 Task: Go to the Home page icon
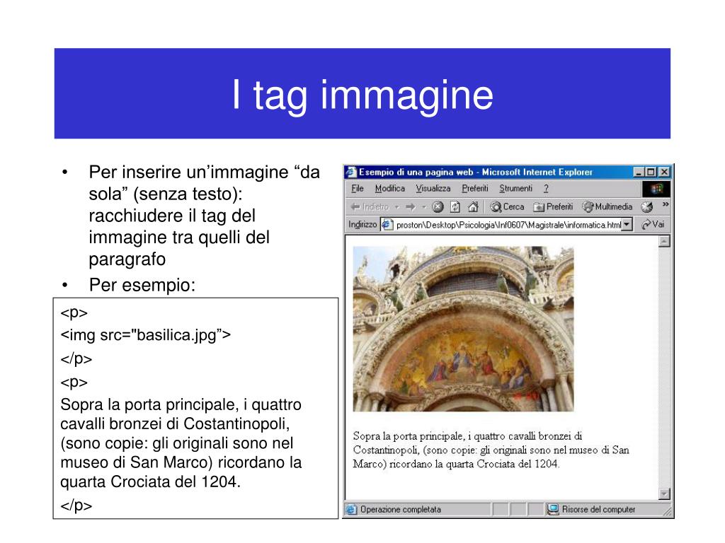(x=473, y=207)
